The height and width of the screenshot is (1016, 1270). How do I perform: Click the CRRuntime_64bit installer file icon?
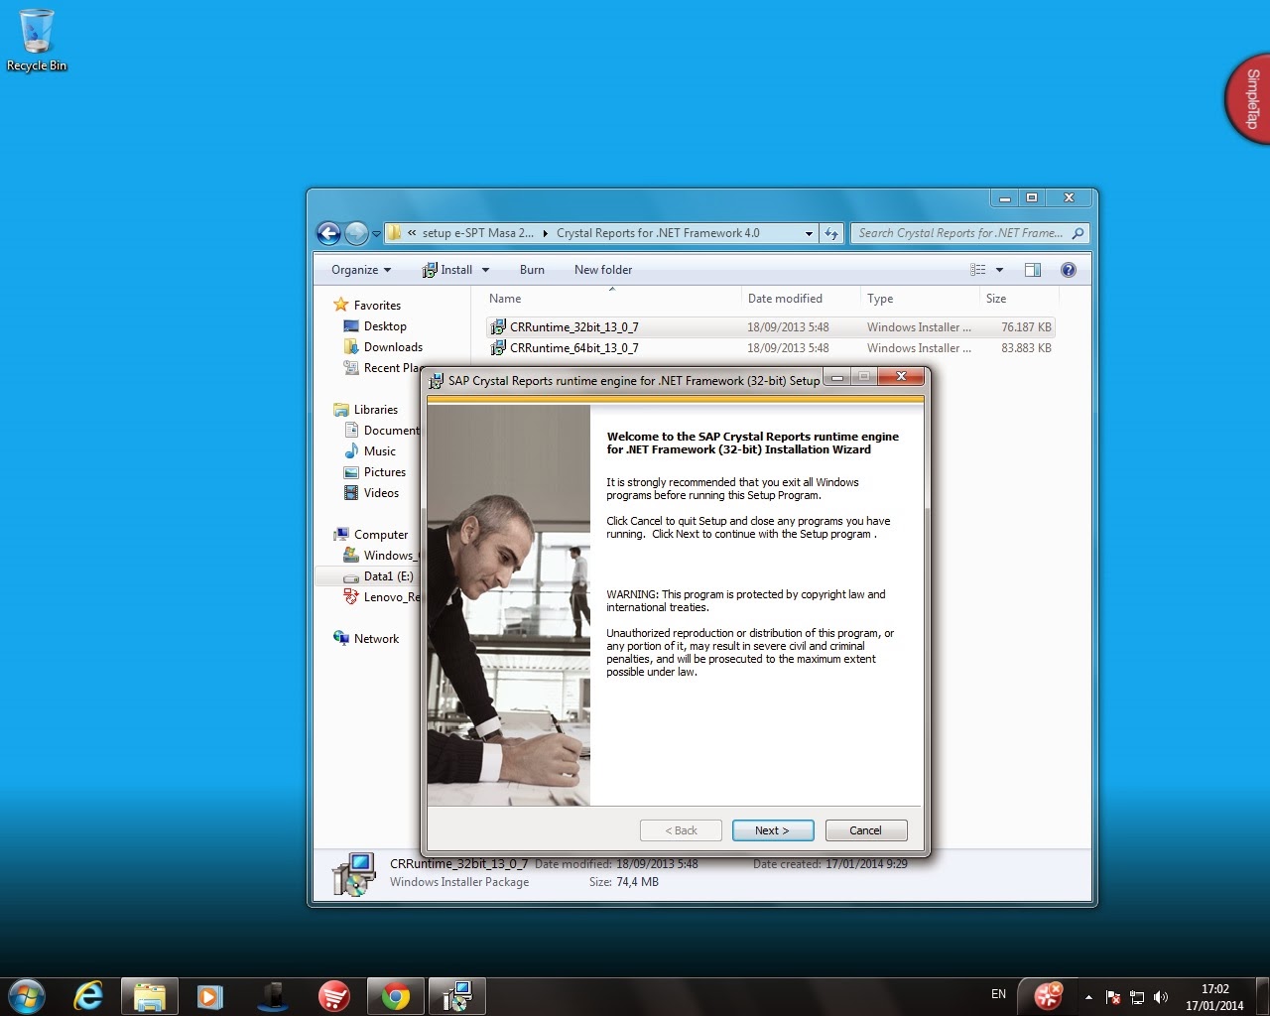[498, 348]
